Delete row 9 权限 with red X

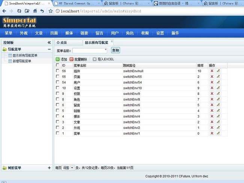[212, 93]
